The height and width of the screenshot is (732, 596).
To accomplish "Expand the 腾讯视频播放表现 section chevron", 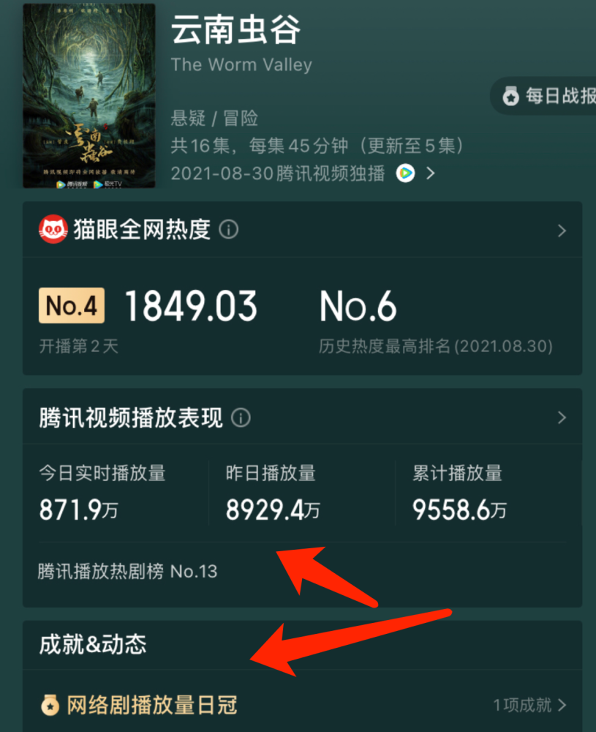I will [562, 417].
